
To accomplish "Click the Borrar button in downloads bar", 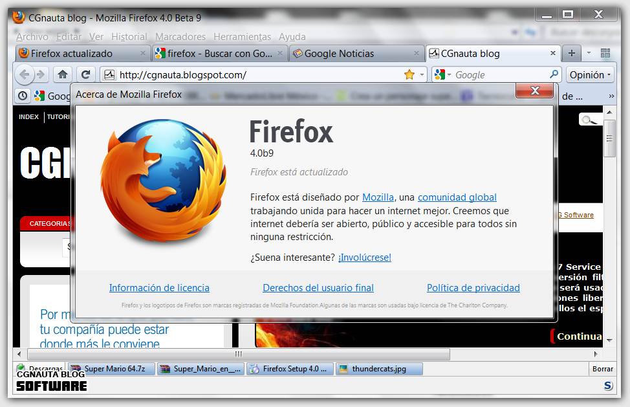I will coord(603,369).
